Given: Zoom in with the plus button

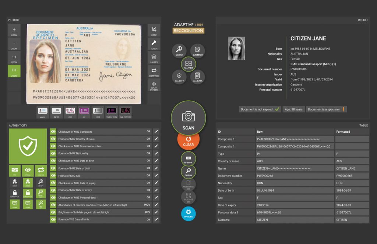Looking at the screenshot, I should pos(14,31).
